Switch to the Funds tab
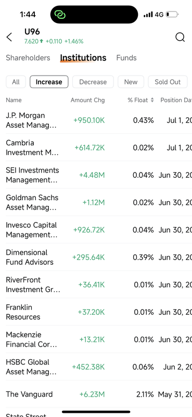Screen dimensions: 192x417 126,58
